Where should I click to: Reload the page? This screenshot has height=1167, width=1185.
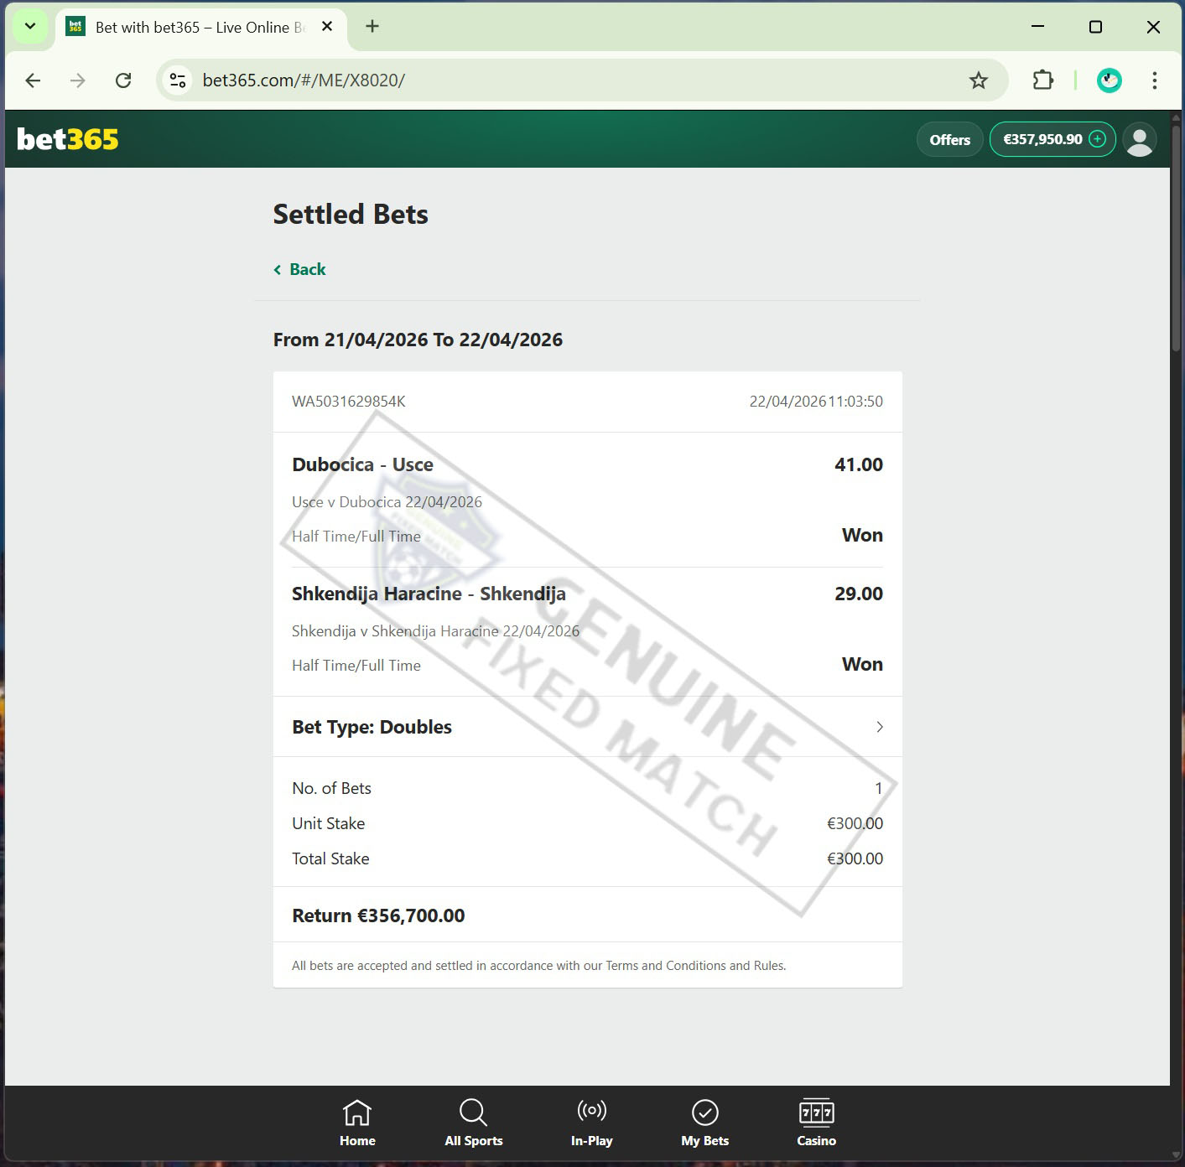click(x=123, y=80)
